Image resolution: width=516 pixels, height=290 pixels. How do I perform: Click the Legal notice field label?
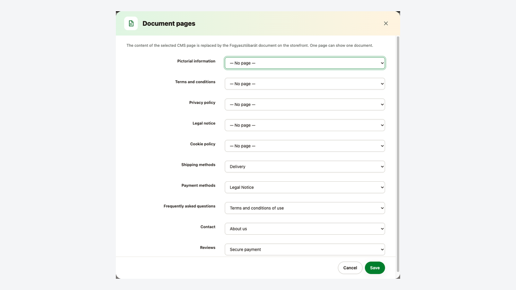204,123
